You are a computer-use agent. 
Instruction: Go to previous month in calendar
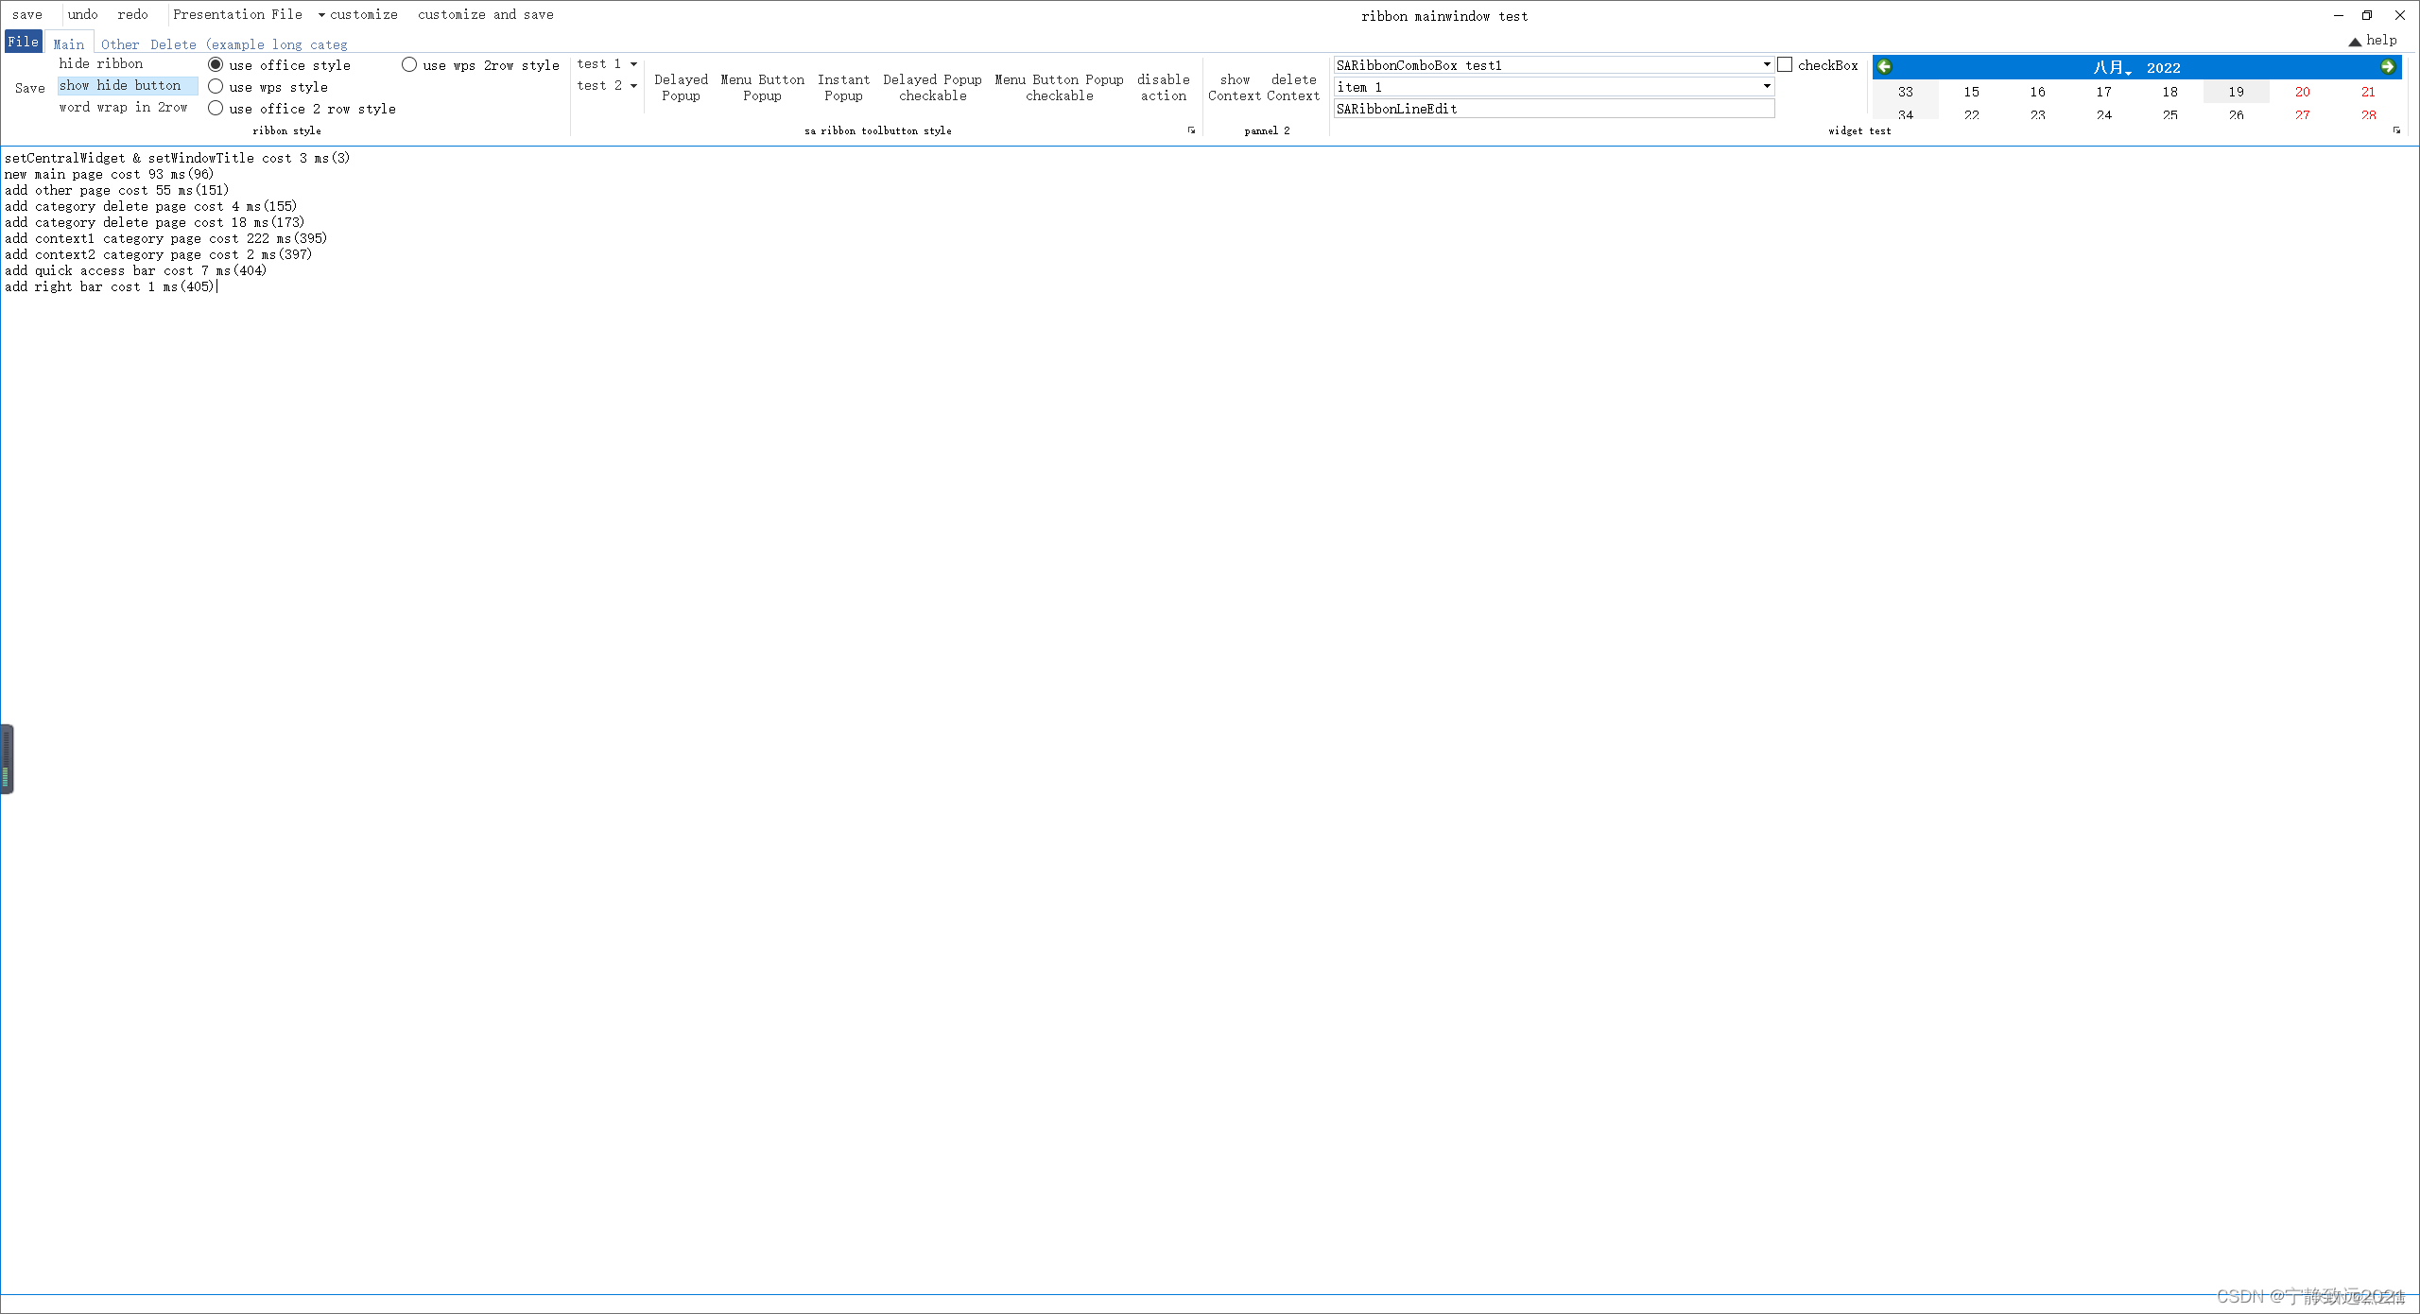1884,66
